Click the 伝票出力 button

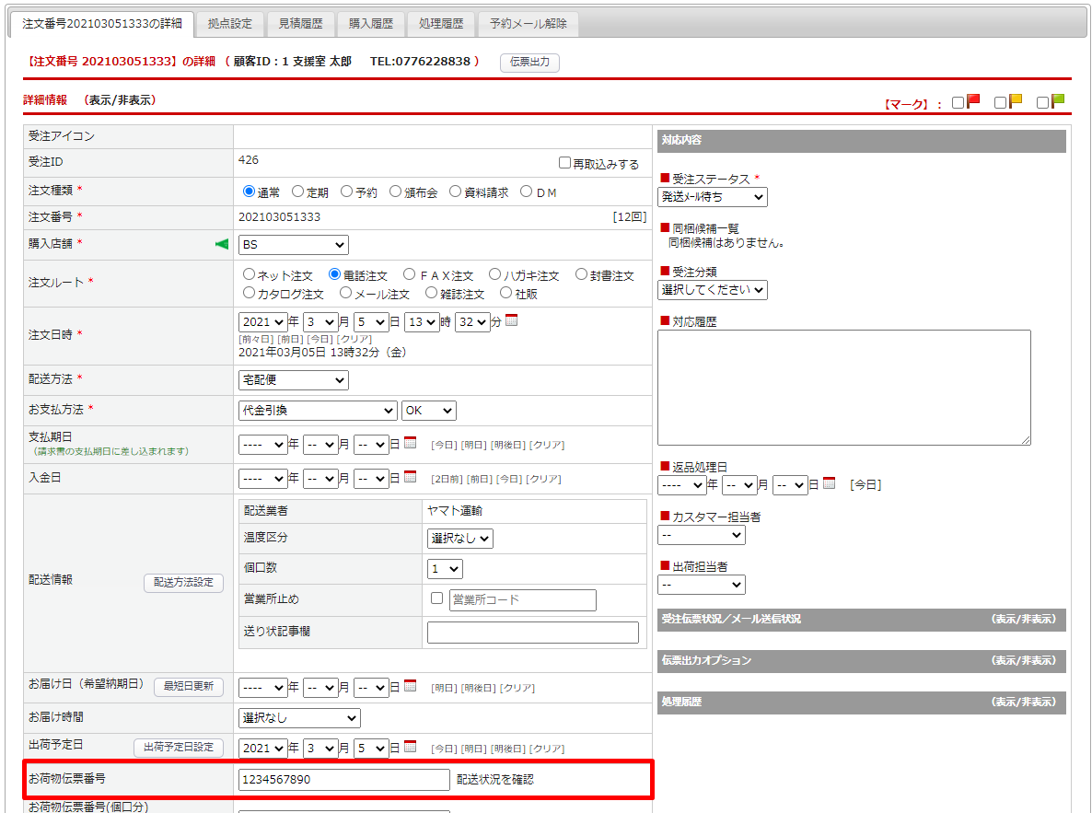click(x=529, y=62)
